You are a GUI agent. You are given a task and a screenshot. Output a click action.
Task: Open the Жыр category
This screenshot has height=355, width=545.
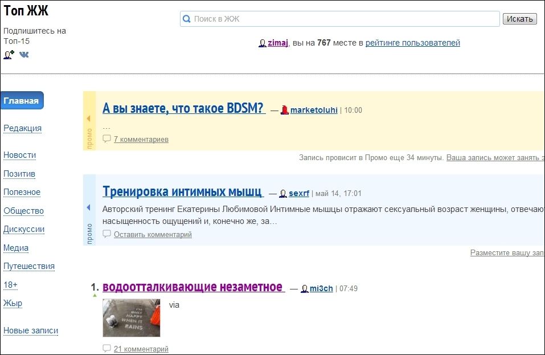coord(13,304)
